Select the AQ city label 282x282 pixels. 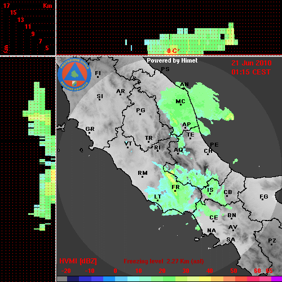point(178,150)
